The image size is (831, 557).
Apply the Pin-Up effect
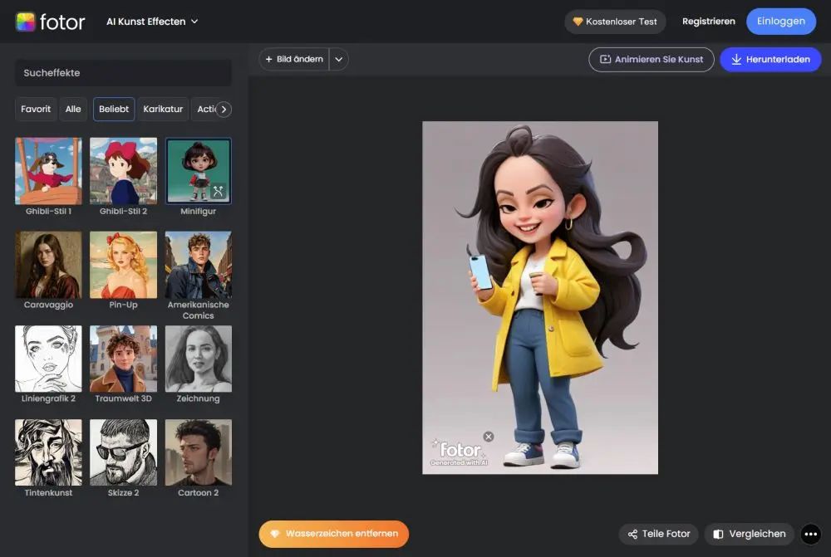[x=124, y=265]
